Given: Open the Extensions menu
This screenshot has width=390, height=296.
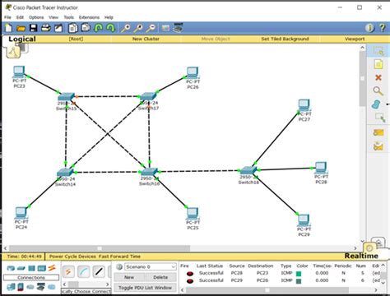Looking at the screenshot, I should coord(89,17).
